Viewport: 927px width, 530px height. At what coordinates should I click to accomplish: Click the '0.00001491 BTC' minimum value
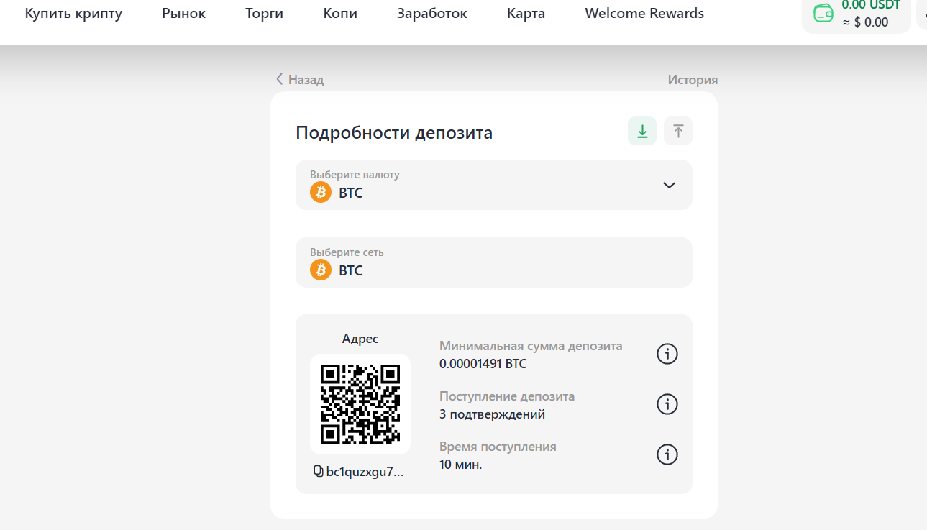pyautogui.click(x=483, y=364)
